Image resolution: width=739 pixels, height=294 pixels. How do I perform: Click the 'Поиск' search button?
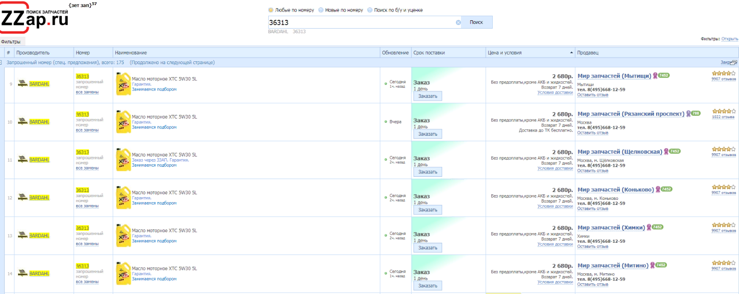pyautogui.click(x=476, y=22)
